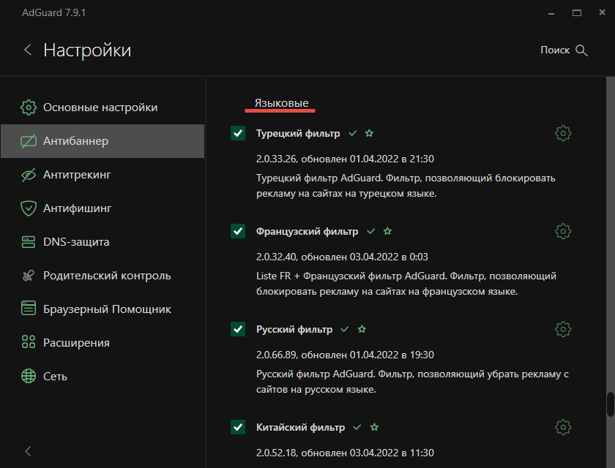The height and width of the screenshot is (468, 615).
Task: Click the green check mark by Турецкий фильтр
Action: coord(353,133)
